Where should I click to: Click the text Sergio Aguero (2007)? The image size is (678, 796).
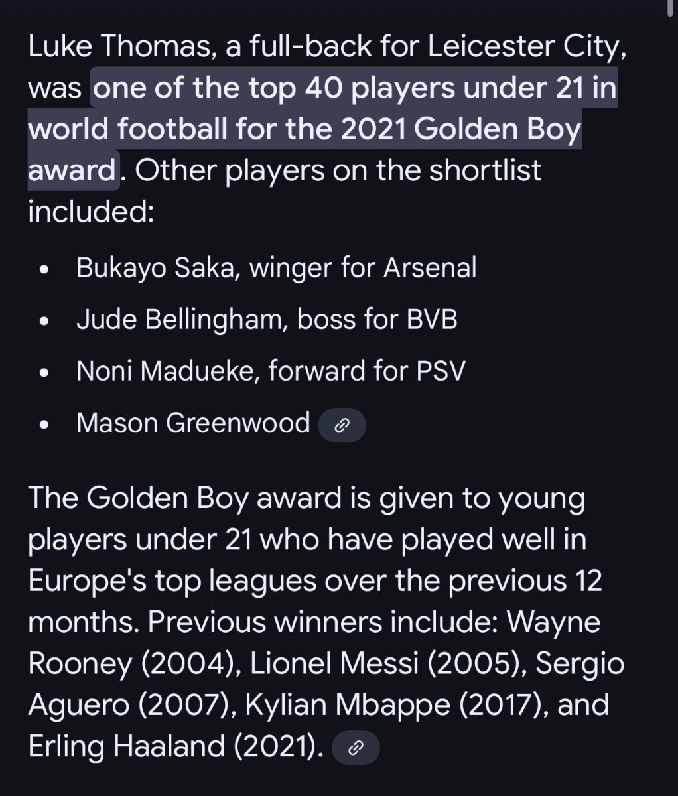[x=326, y=685]
